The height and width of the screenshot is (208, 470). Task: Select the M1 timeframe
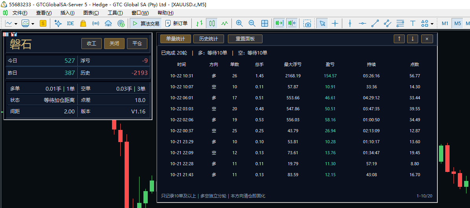445,23
